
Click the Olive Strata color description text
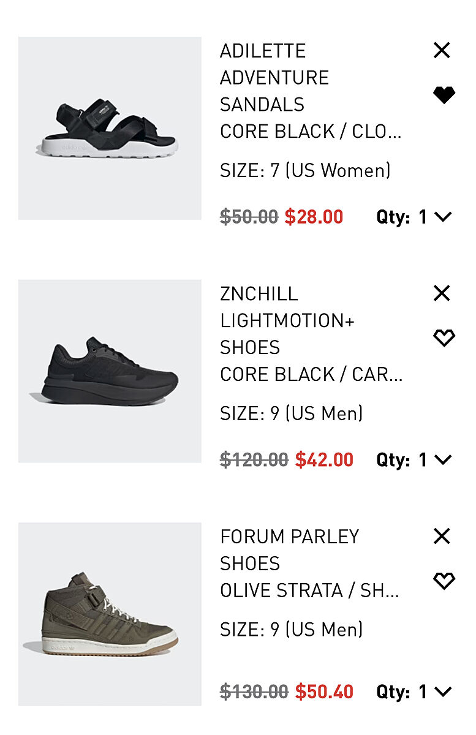coord(309,591)
